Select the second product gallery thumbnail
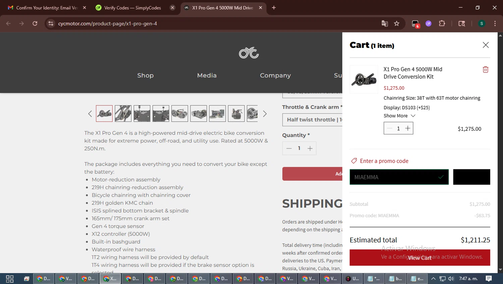Image resolution: width=503 pixels, height=284 pixels. click(123, 113)
